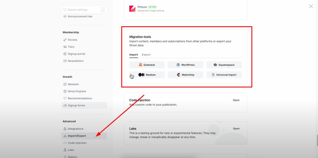Switch to the Import tab
This screenshot has height=158, width=318.
pyautogui.click(x=134, y=55)
